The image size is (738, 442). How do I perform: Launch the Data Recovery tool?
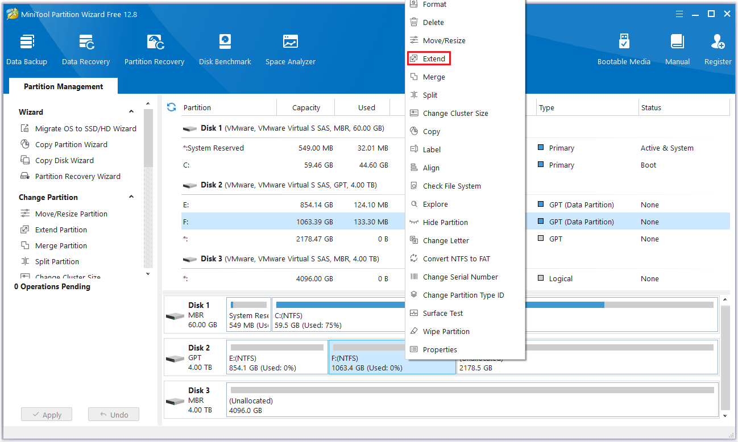(x=86, y=50)
